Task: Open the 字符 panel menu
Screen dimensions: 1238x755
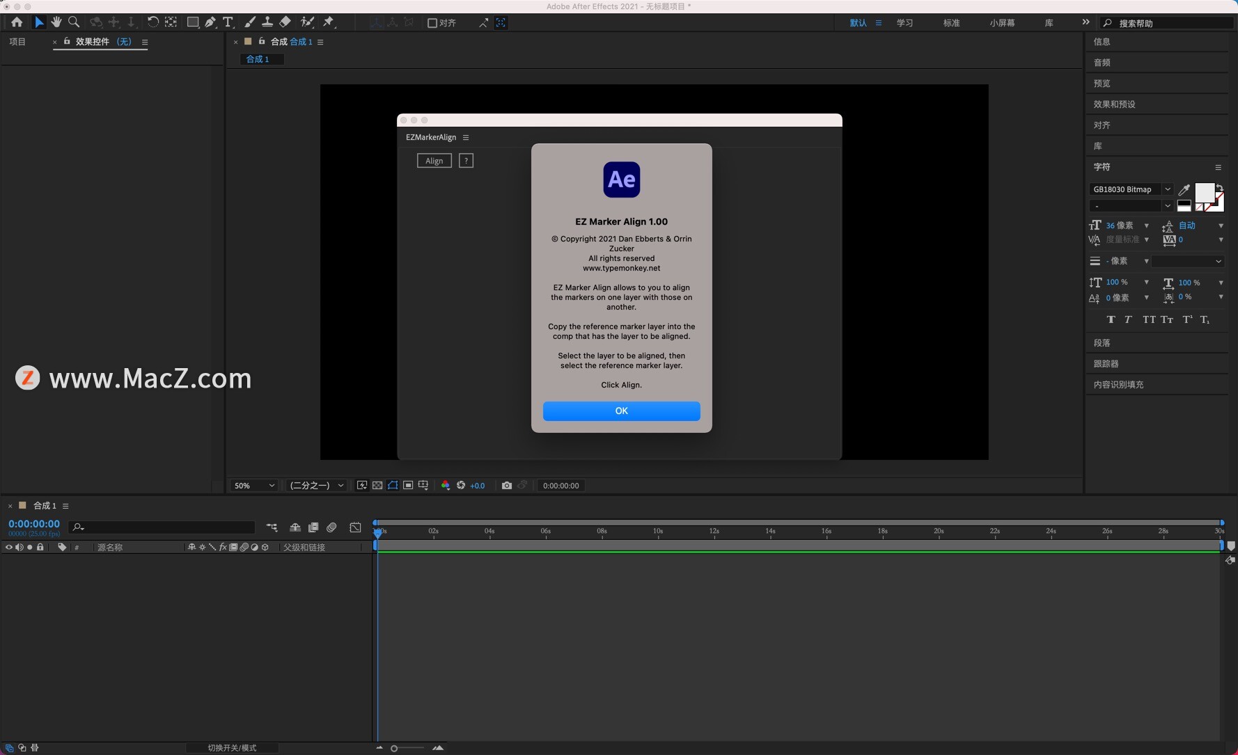Action: pyautogui.click(x=1218, y=167)
